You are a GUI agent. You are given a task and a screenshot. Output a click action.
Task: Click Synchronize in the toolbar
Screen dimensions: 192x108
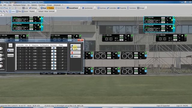87,8
